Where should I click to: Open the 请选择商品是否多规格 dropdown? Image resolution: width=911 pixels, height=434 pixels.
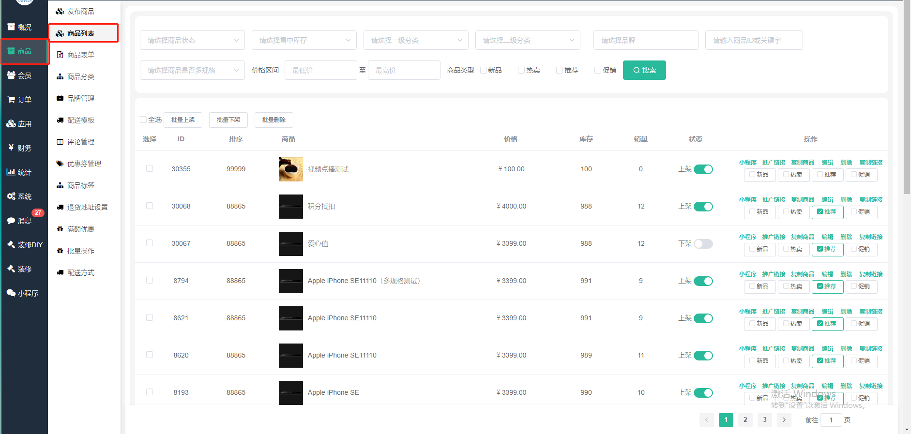point(192,70)
